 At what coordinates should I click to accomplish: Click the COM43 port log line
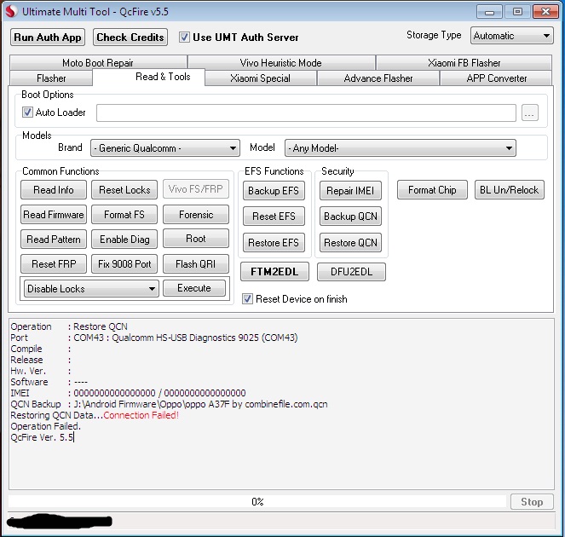point(154,338)
